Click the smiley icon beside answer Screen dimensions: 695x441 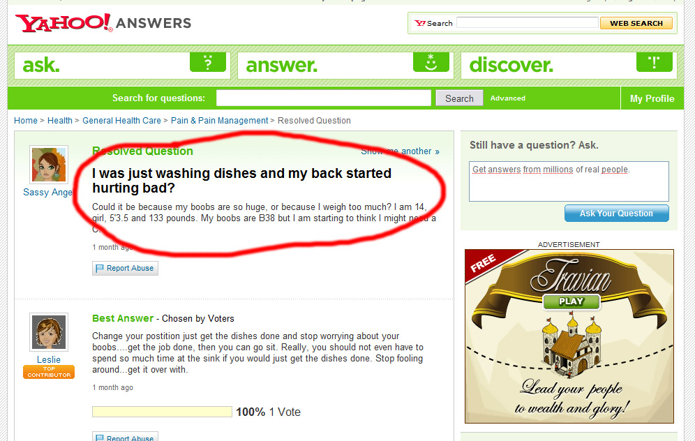point(431,62)
